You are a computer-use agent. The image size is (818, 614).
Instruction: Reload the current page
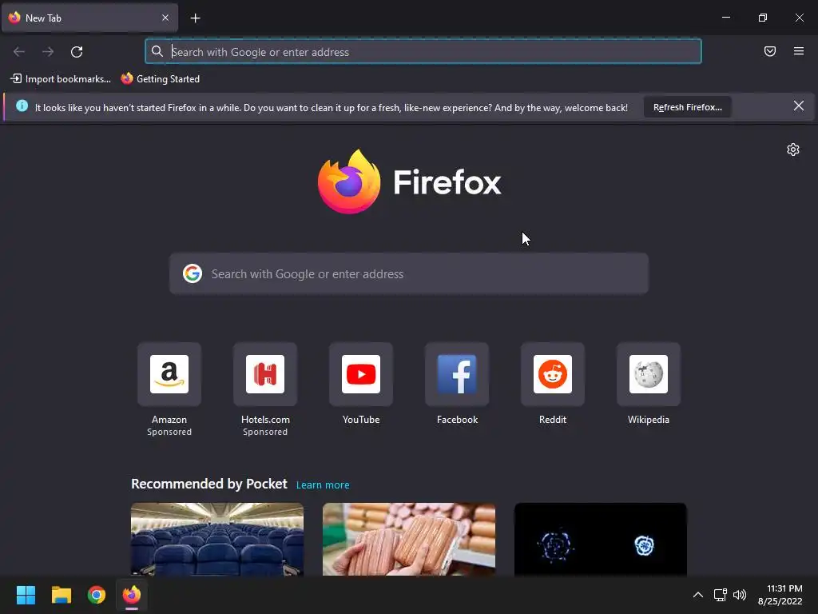click(77, 52)
